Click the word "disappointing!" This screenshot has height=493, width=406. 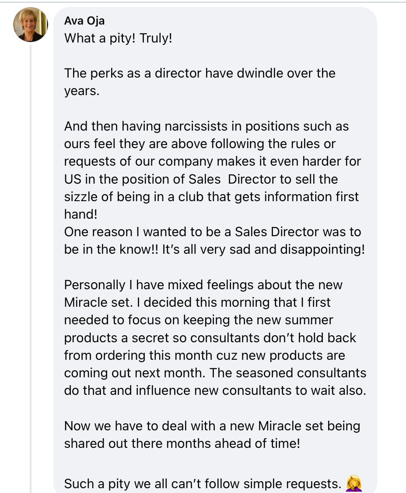pyautogui.click(x=322, y=250)
